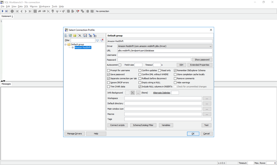Save changes icon in main toolbar

35,11
